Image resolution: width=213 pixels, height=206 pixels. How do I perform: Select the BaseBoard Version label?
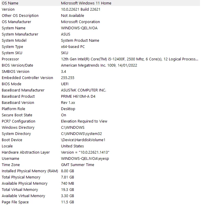pyautogui.click(x=18, y=103)
